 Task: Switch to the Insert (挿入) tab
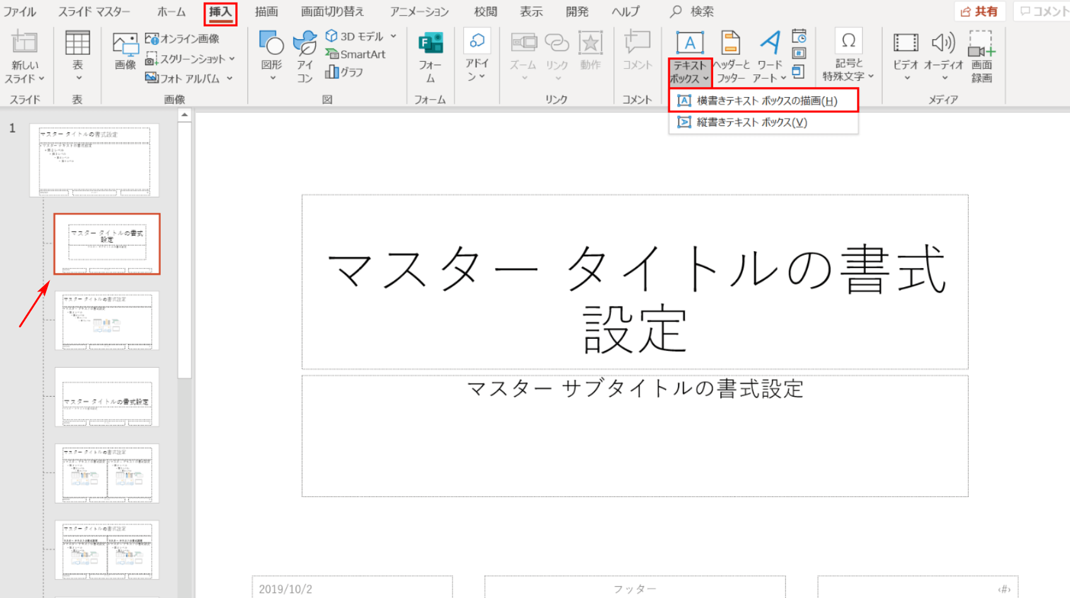coord(221,11)
